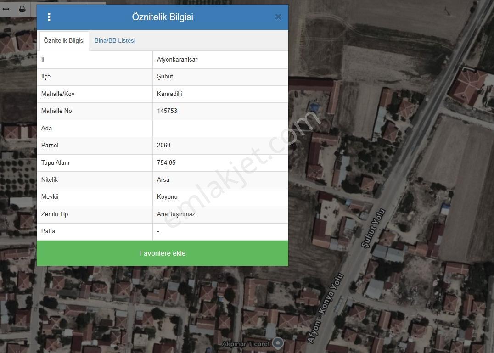Click the print icon in toolbar
The height and width of the screenshot is (353, 494).
22,9
